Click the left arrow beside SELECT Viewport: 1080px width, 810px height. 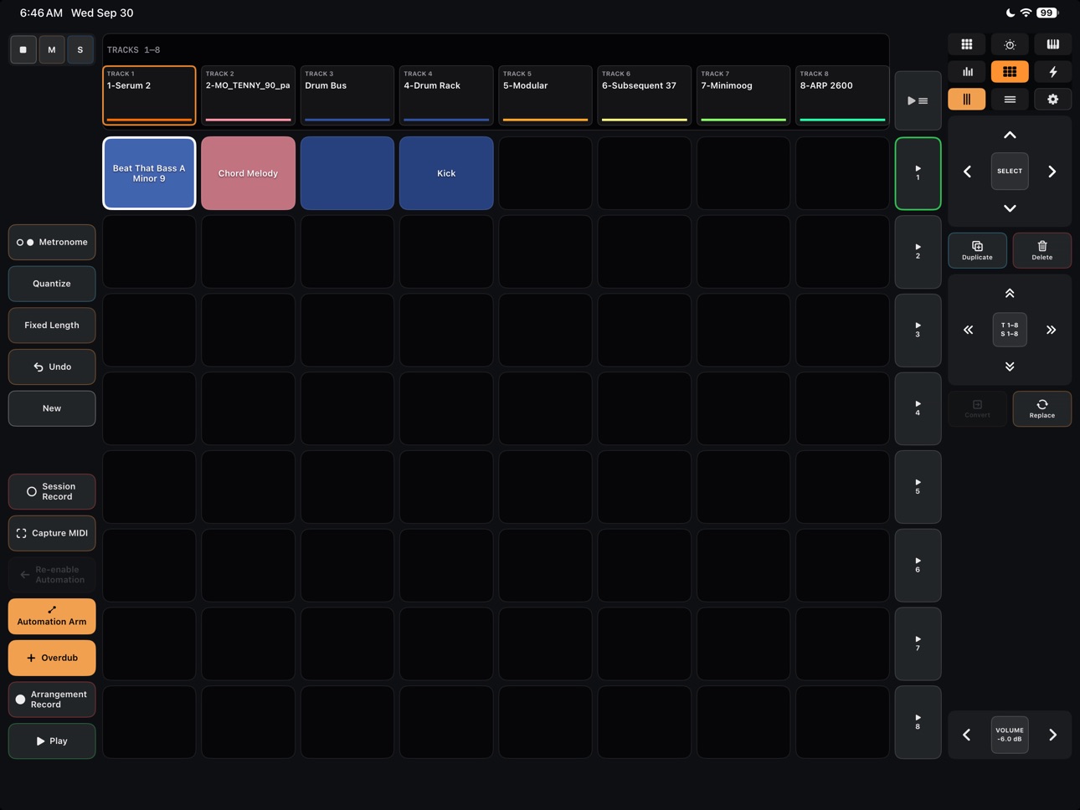point(968,172)
